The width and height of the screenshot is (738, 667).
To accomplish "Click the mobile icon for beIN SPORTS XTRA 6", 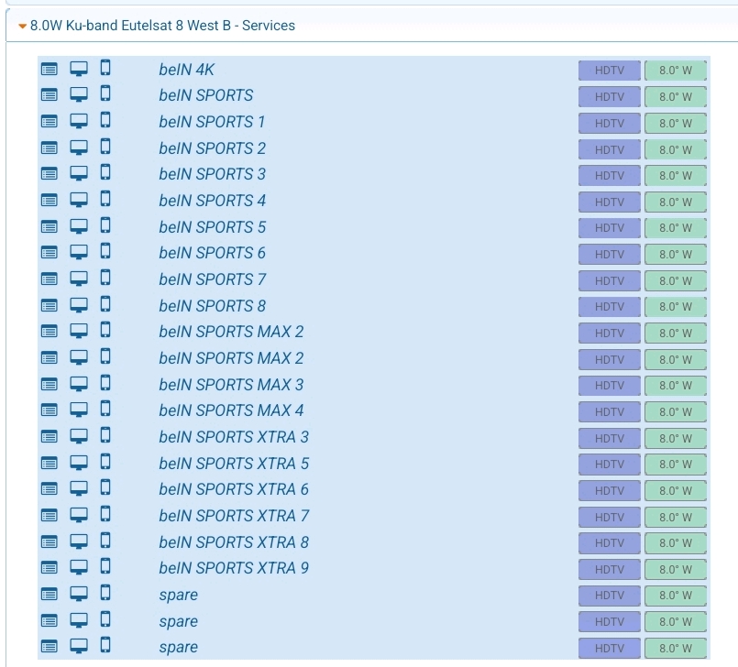I will click(105, 487).
